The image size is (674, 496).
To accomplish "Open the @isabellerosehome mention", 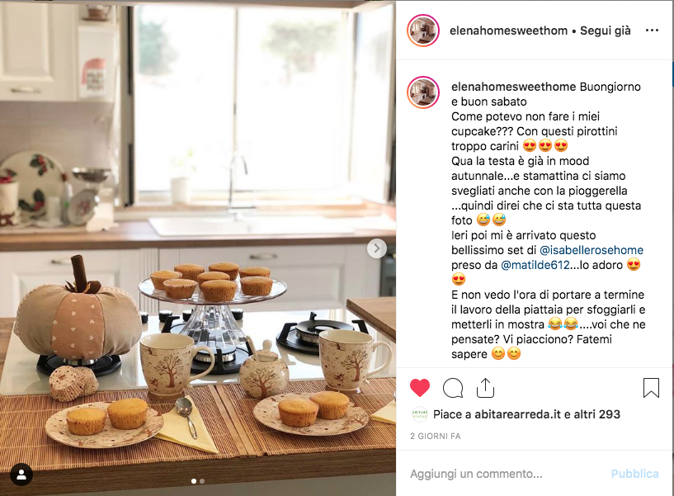I will 591,250.
